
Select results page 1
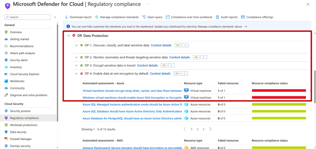pos(192,129)
